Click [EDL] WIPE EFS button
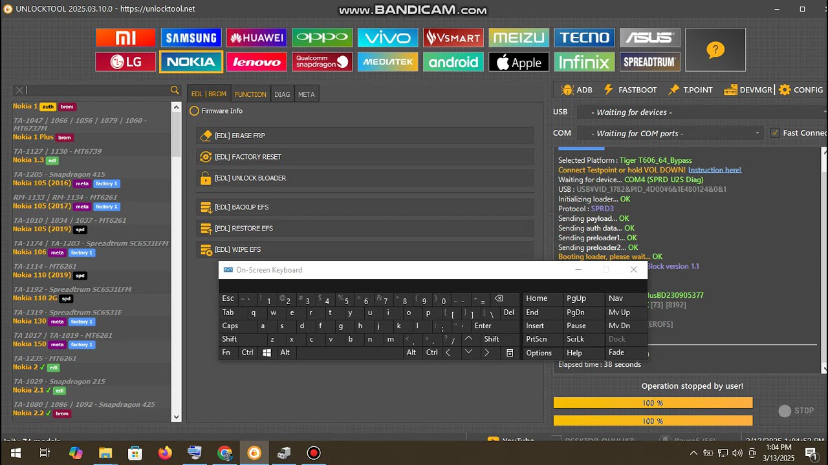 click(365, 250)
